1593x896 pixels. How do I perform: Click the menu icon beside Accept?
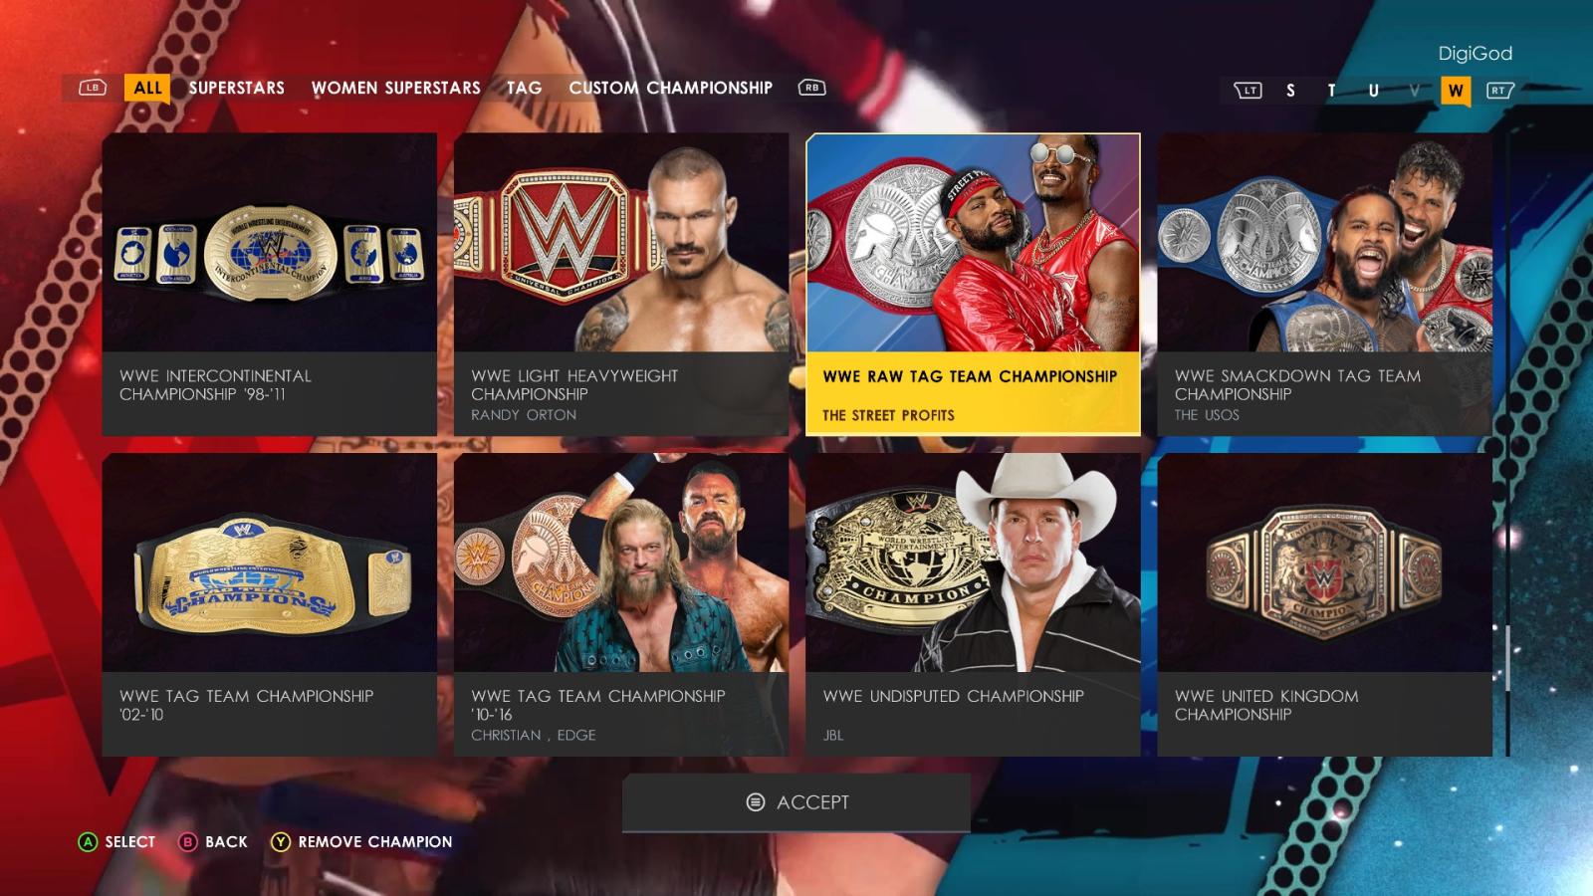[756, 802]
